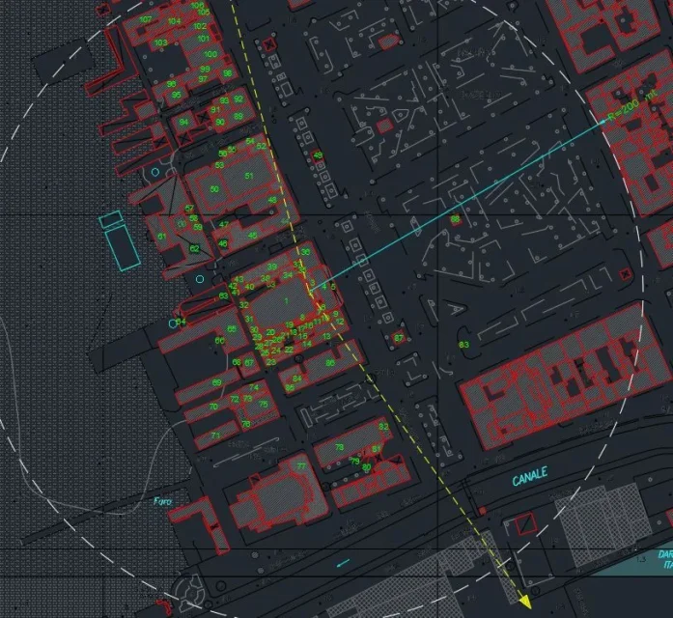This screenshot has height=618, width=673.
Task: Click the central block labeled 1
Action: [286, 301]
